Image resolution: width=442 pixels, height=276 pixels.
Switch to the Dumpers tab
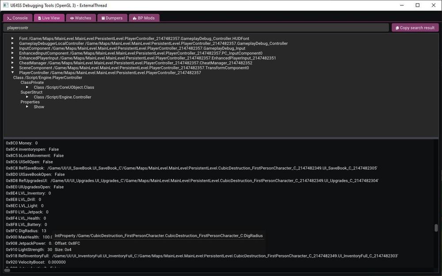pos(112,18)
